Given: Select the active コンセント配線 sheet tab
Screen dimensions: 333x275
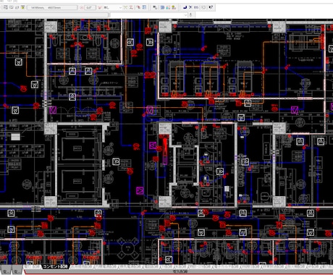Looking at the screenshot, I should 55,266.
